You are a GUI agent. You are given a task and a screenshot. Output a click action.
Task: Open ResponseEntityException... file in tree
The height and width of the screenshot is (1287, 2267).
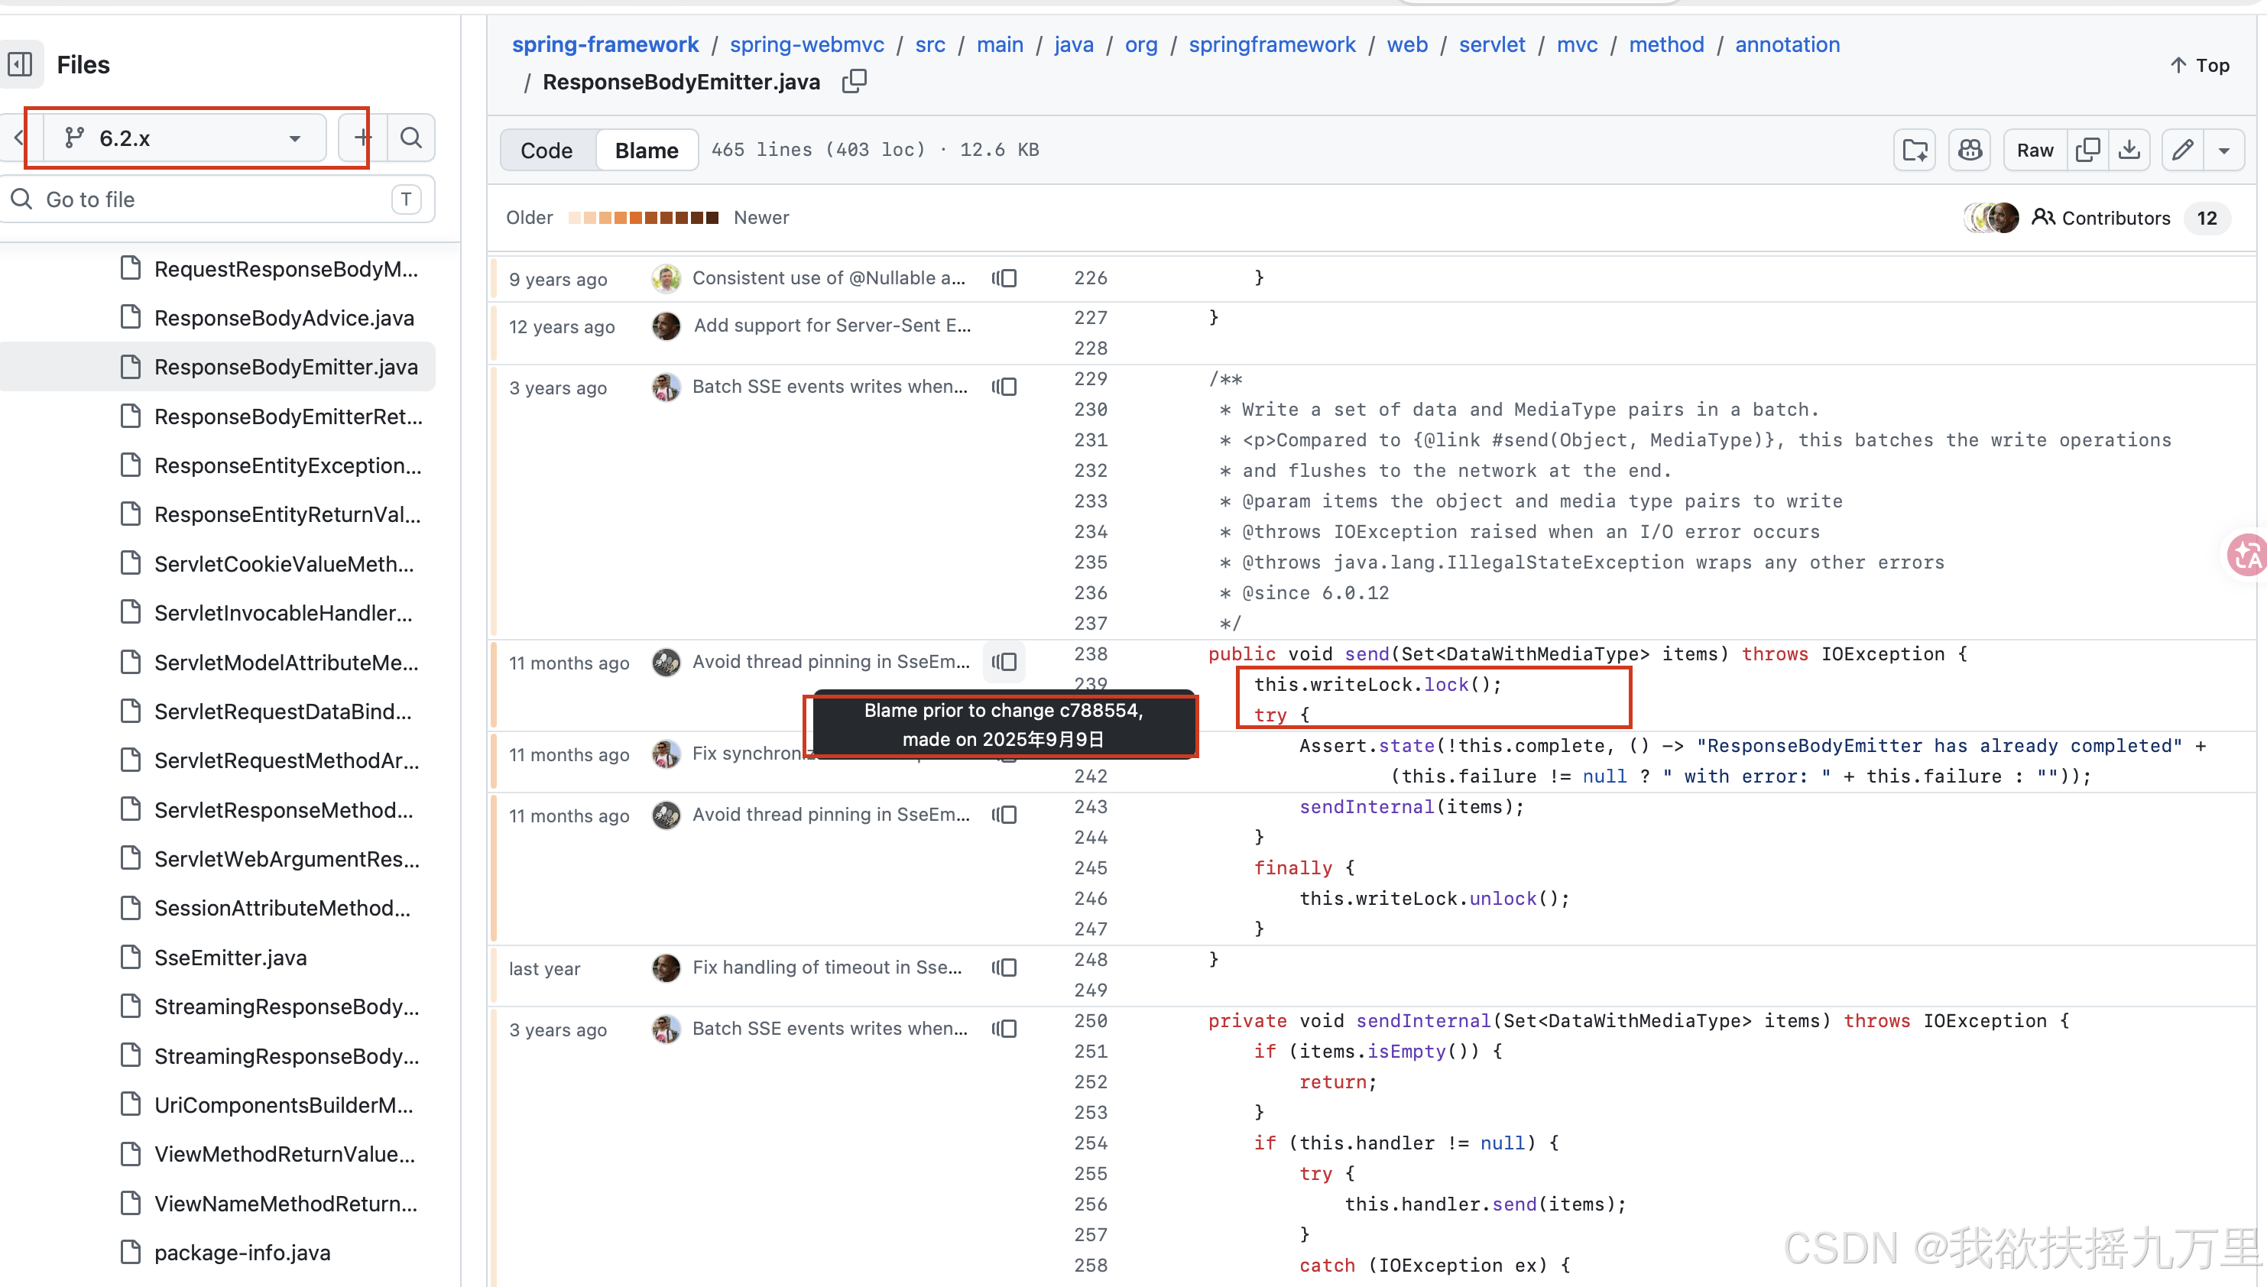(x=288, y=466)
